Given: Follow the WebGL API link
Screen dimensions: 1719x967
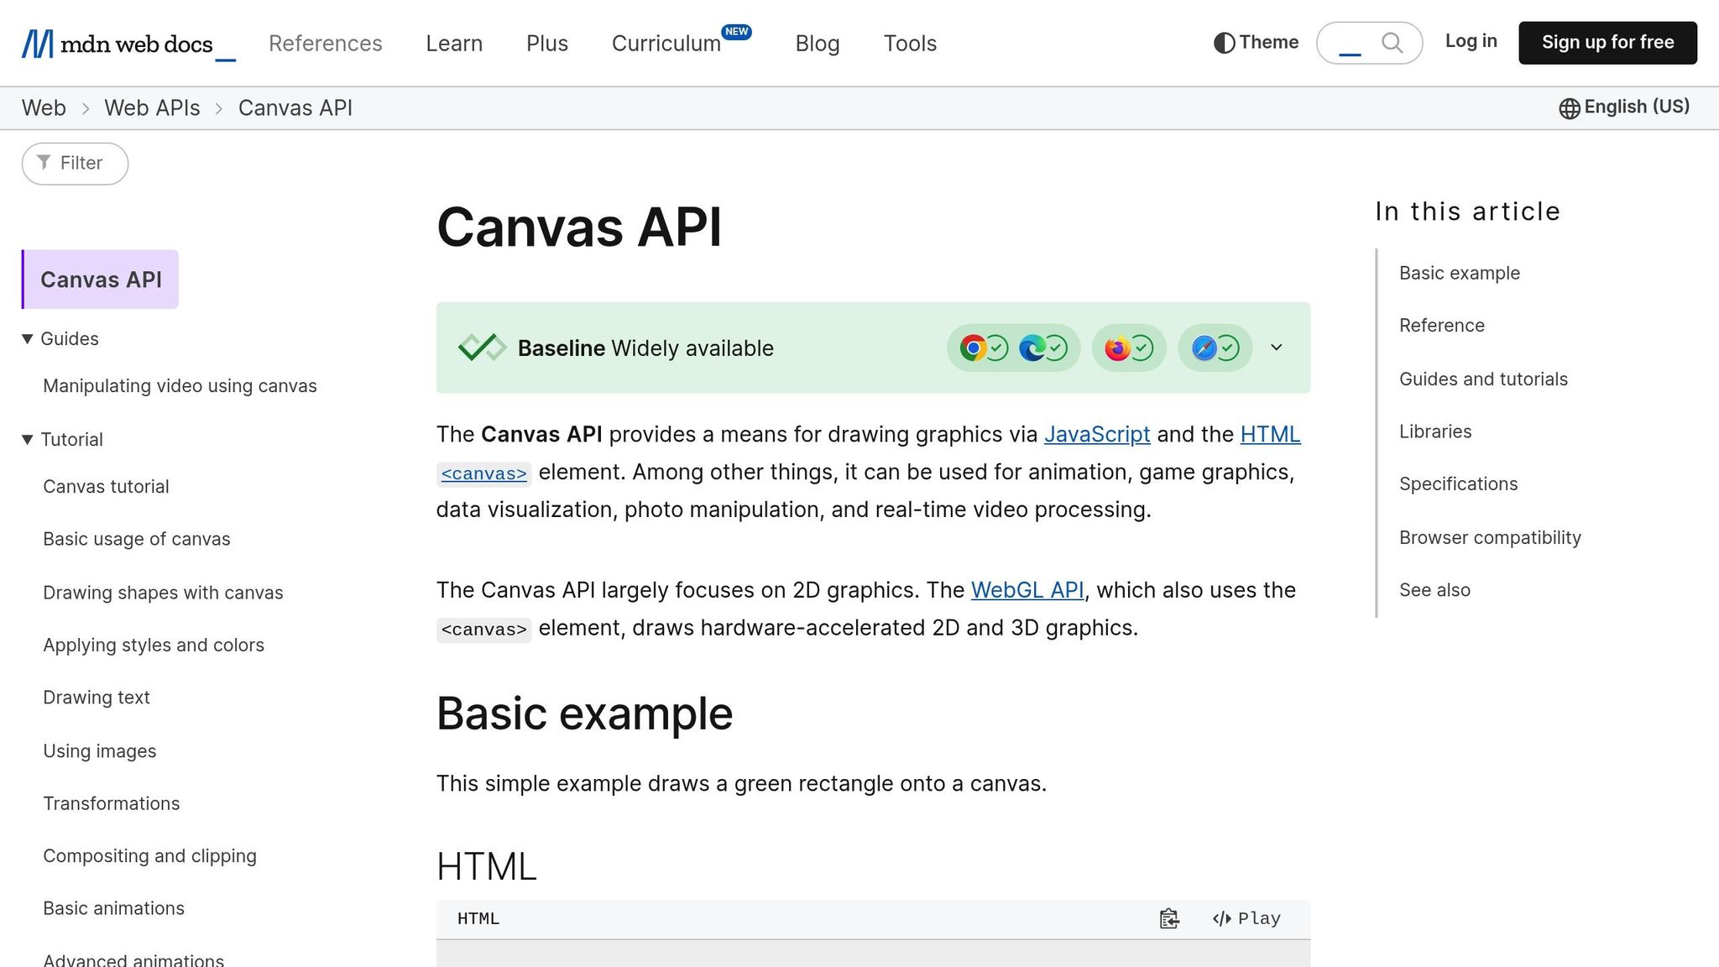Looking at the screenshot, I should [x=1027, y=590].
